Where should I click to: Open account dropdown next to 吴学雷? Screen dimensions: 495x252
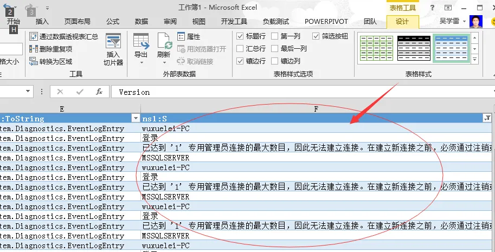coord(464,22)
